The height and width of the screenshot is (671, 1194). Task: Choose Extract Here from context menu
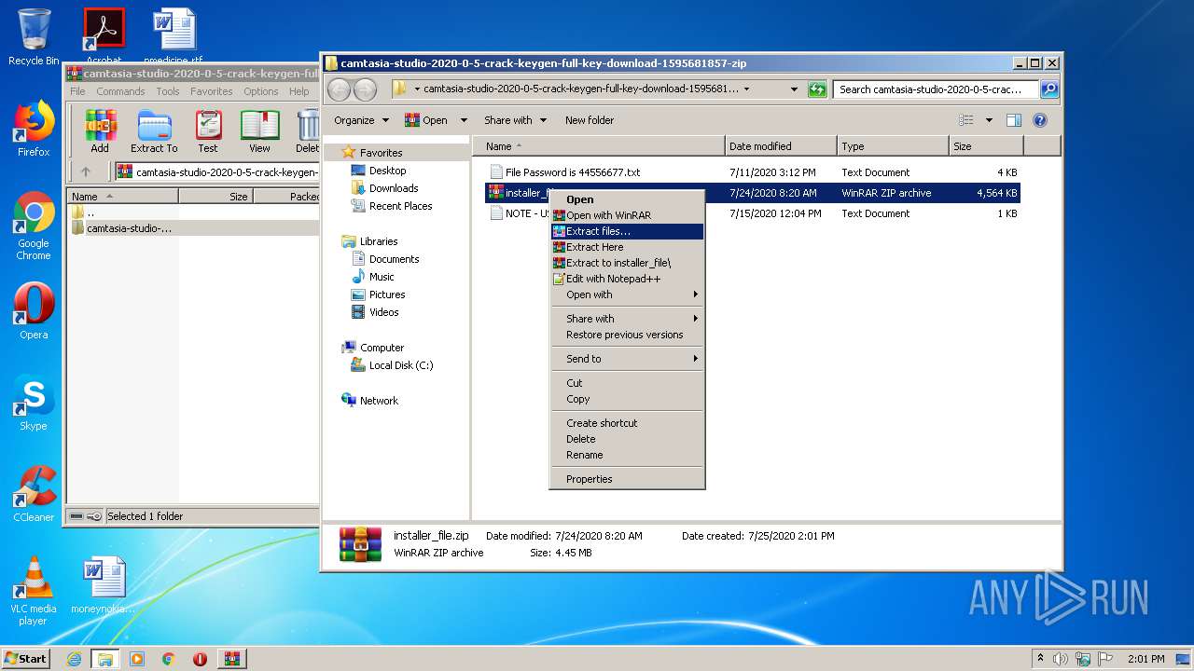[628, 247]
